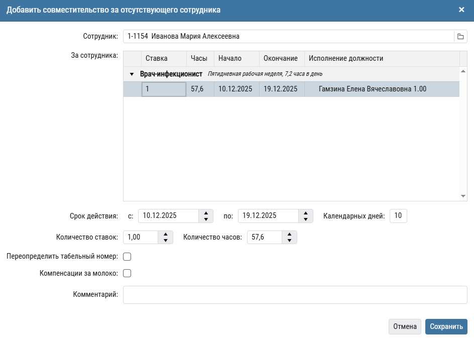Screen dimensions: 474x341
Task: Open employee picker folder icon
Action: pyautogui.click(x=460, y=37)
